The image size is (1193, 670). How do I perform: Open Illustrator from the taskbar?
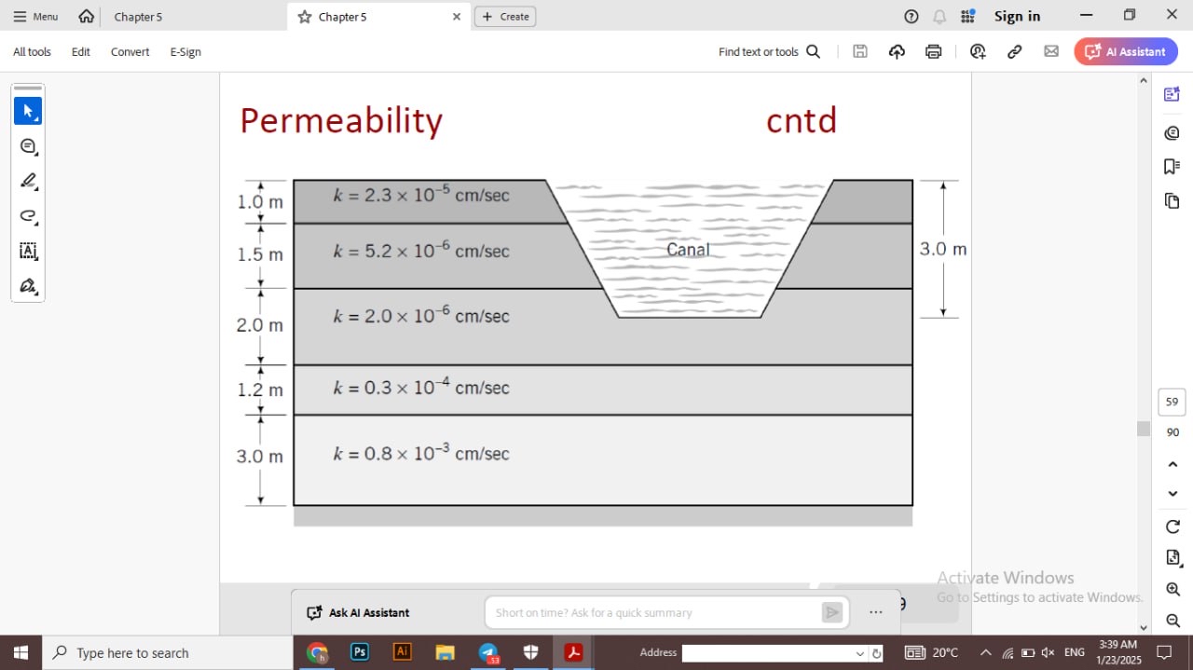click(403, 652)
